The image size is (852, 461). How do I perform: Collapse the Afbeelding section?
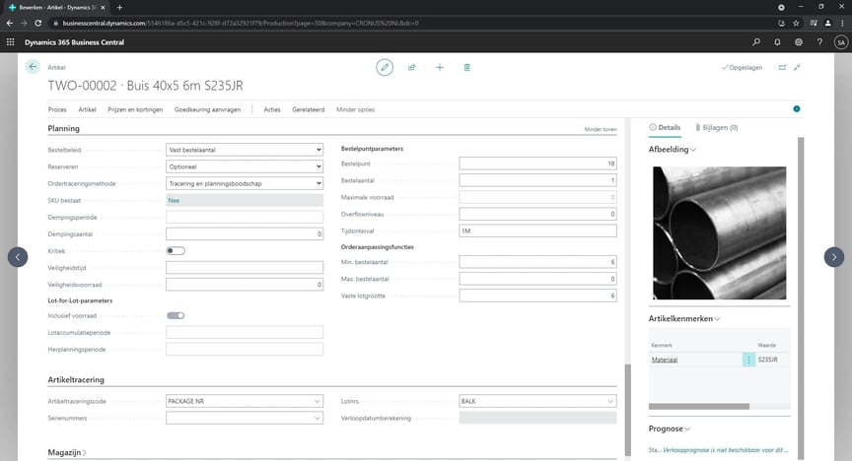click(673, 150)
